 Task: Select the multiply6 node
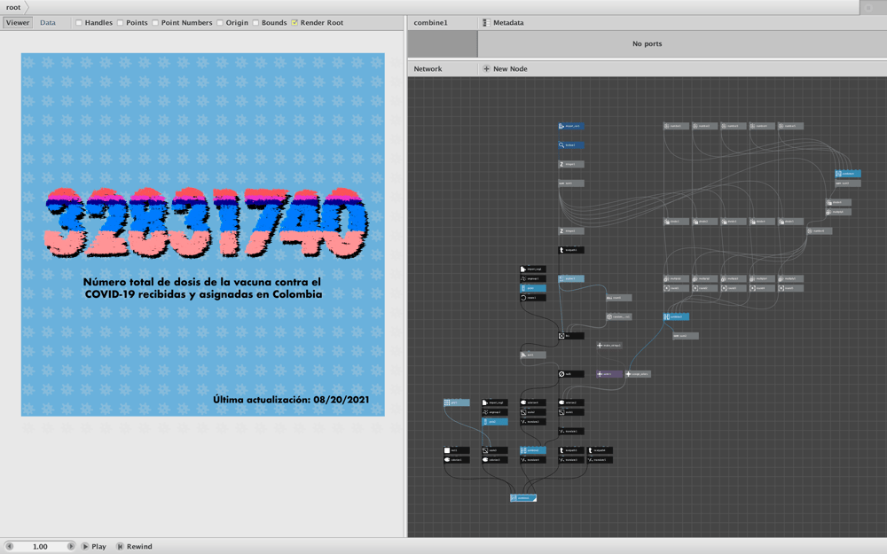click(x=838, y=212)
